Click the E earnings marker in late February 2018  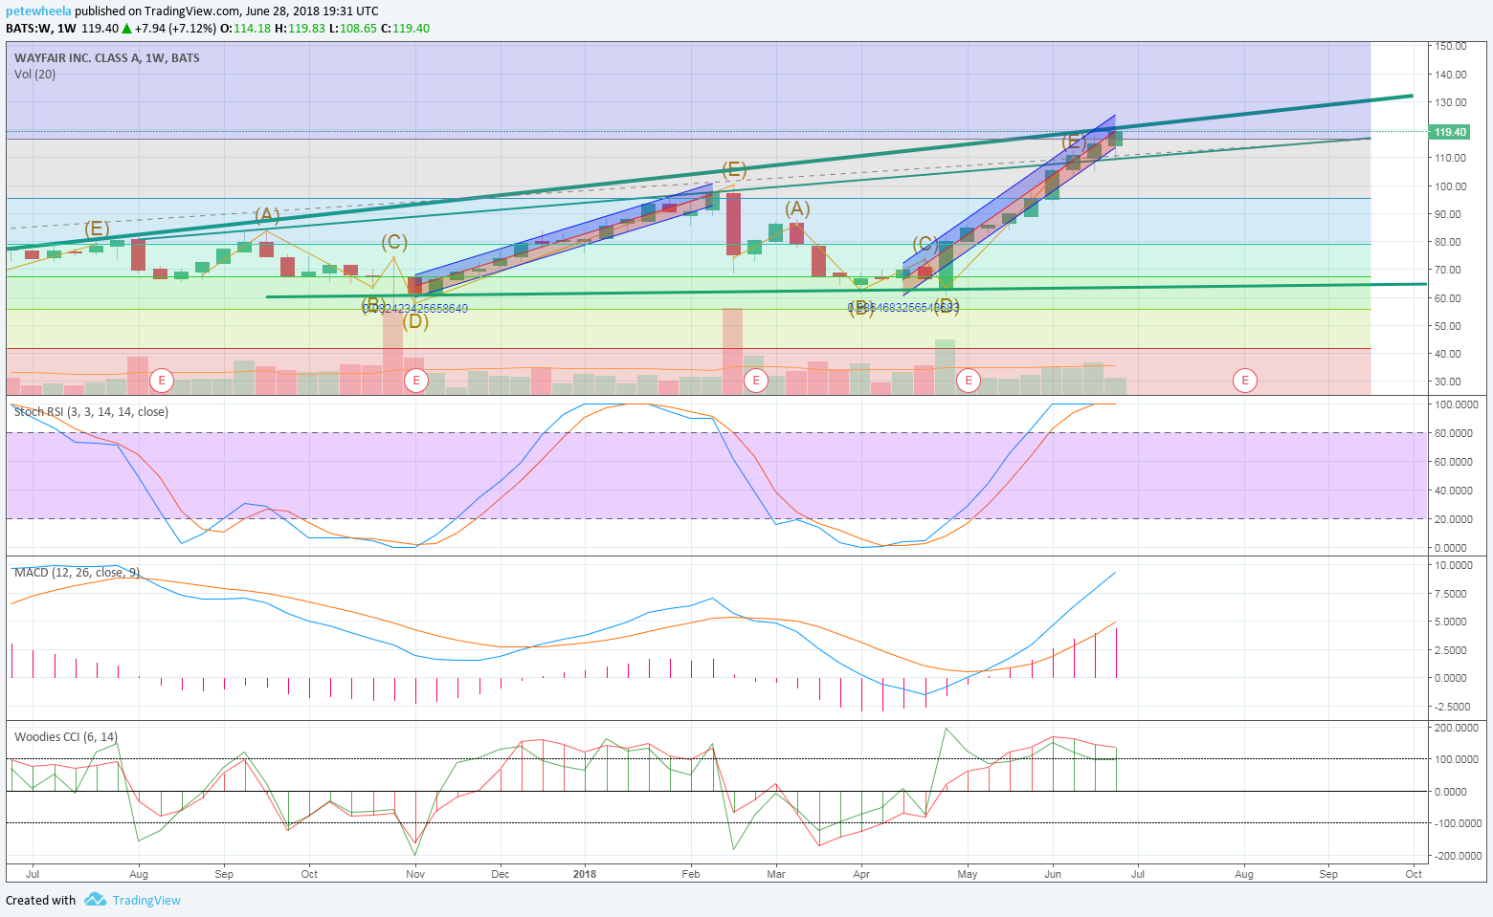coord(756,381)
